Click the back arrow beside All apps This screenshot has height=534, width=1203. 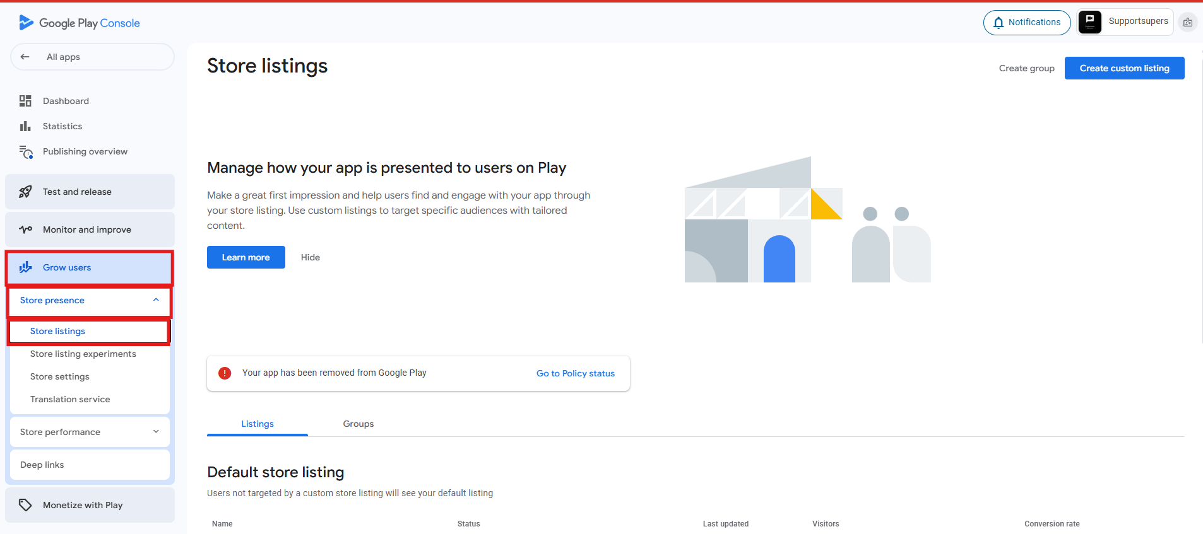[x=25, y=57]
